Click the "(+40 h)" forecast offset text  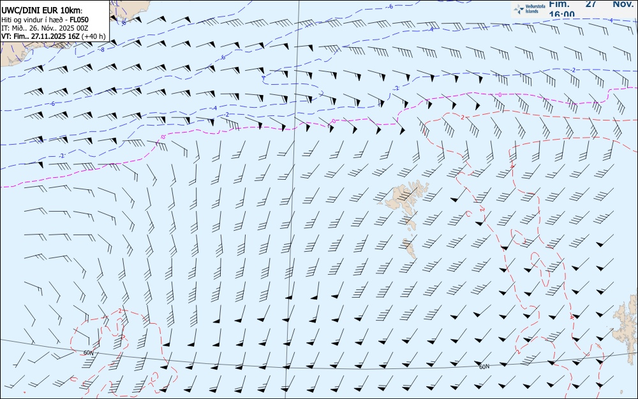(93, 36)
